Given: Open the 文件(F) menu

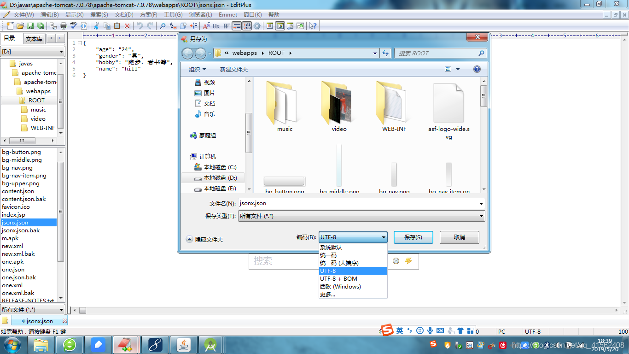Looking at the screenshot, I should tap(23, 15).
